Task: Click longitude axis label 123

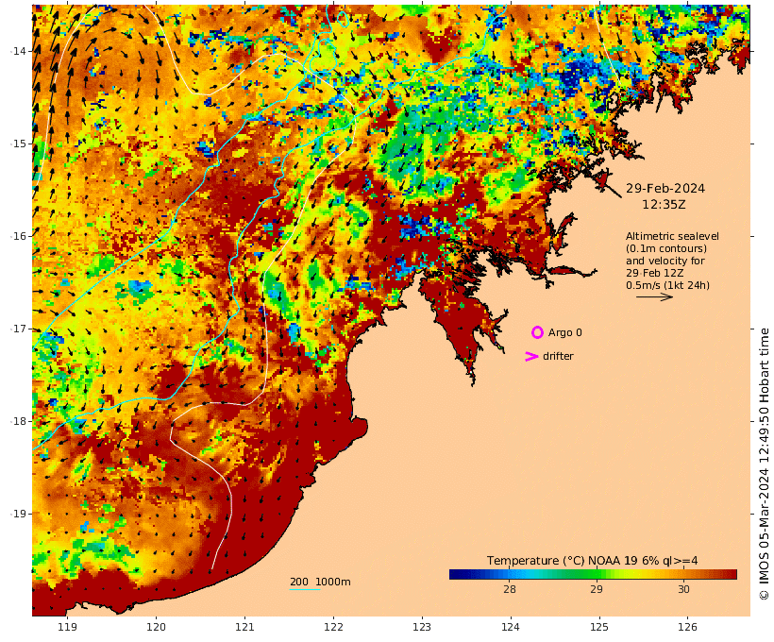Action: click(x=422, y=627)
